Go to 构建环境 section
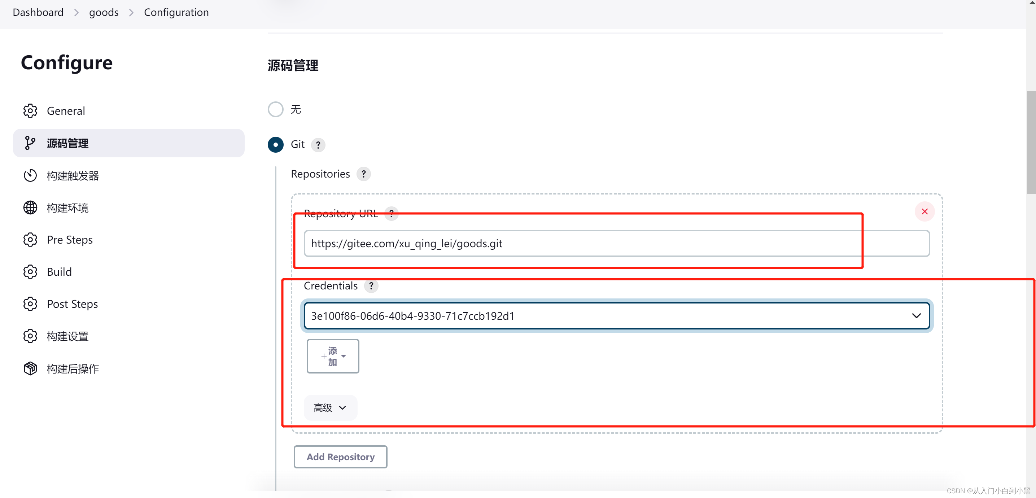 tap(129, 208)
